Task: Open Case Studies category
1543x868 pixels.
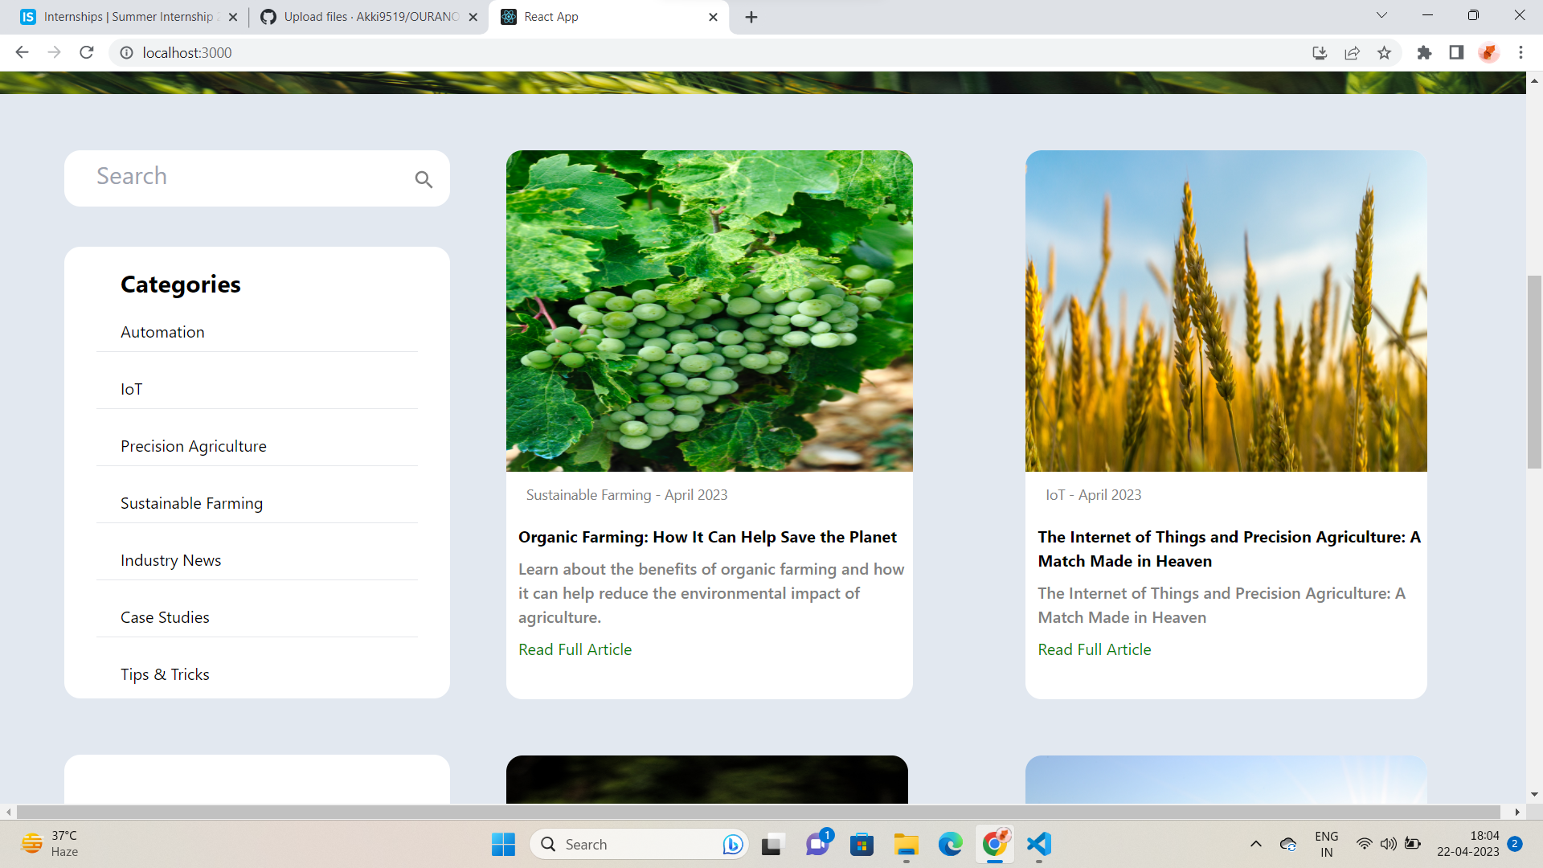Action: click(165, 617)
